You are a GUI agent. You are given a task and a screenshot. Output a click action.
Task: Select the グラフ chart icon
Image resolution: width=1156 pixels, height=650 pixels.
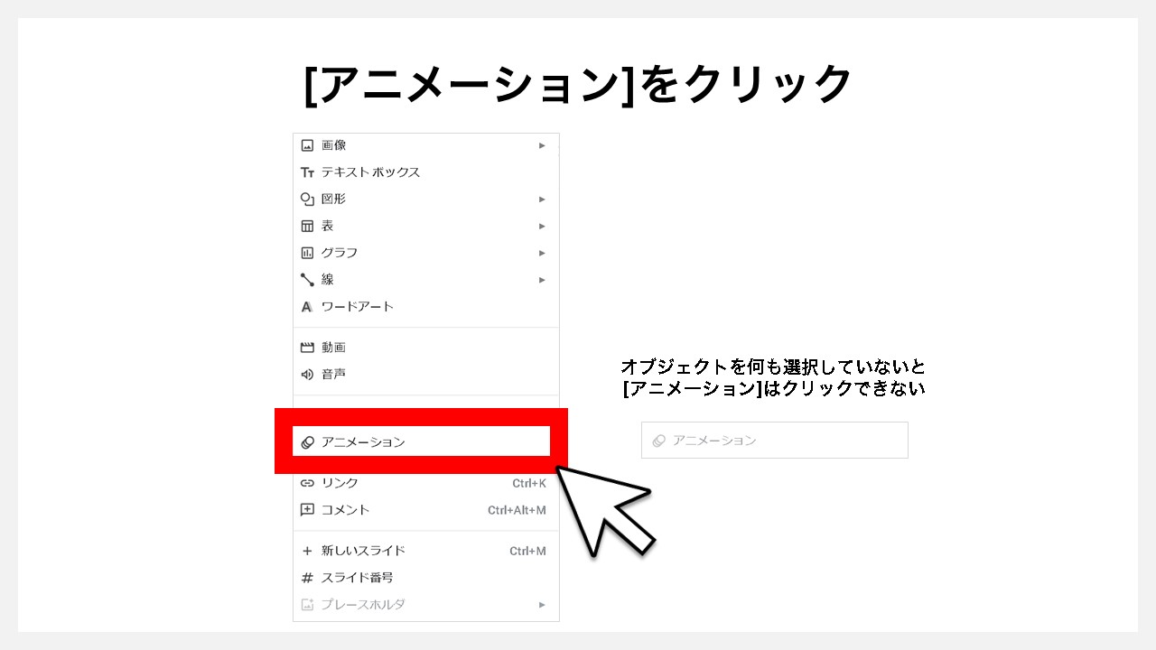(x=307, y=252)
